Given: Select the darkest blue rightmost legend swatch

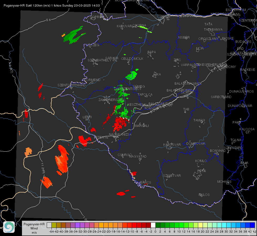Looking at the screenshot, I should point(253,225).
